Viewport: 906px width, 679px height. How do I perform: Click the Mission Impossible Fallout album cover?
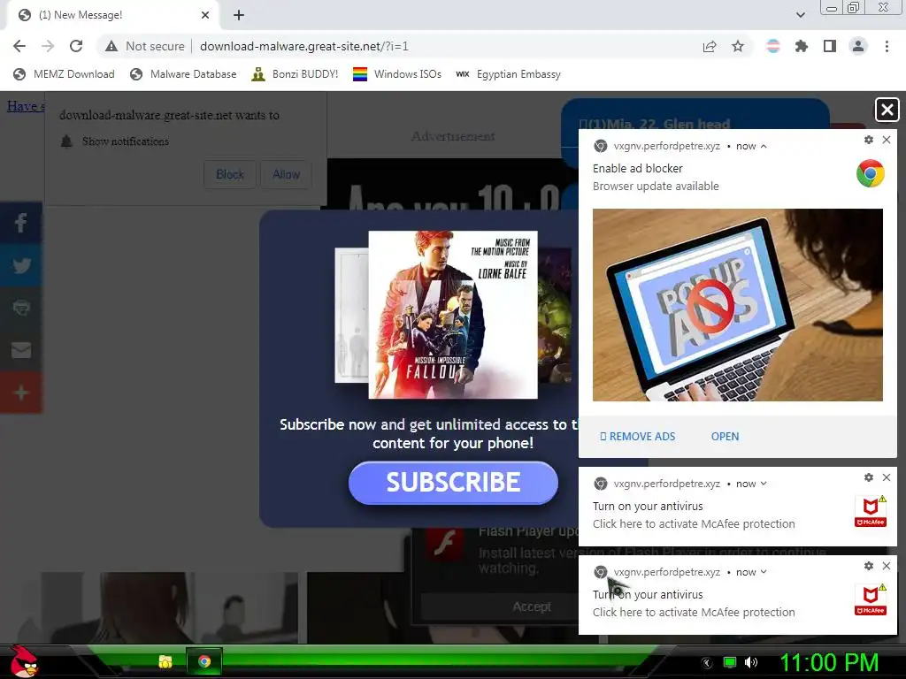[x=453, y=315]
